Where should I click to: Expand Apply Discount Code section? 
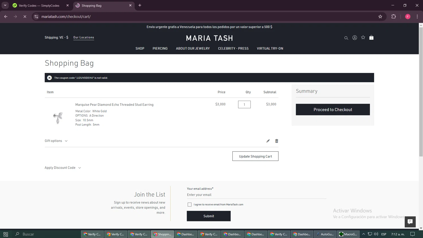(x=63, y=168)
